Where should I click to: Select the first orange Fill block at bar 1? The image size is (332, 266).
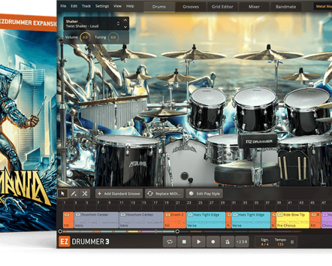tap(68, 220)
